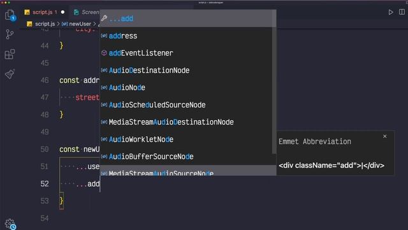Click the closing brace on line 44
Screen dimensions: 408x230
coord(61,45)
